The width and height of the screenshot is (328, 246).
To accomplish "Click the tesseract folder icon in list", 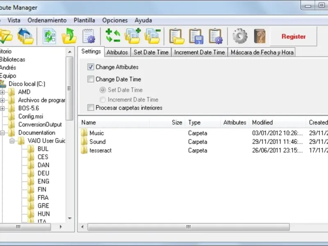I will [84, 150].
